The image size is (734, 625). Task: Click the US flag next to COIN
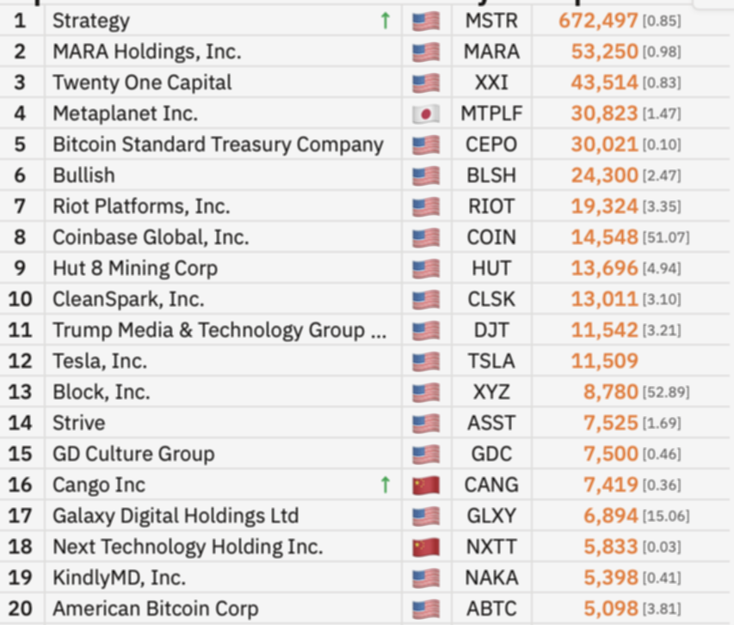[x=426, y=237]
